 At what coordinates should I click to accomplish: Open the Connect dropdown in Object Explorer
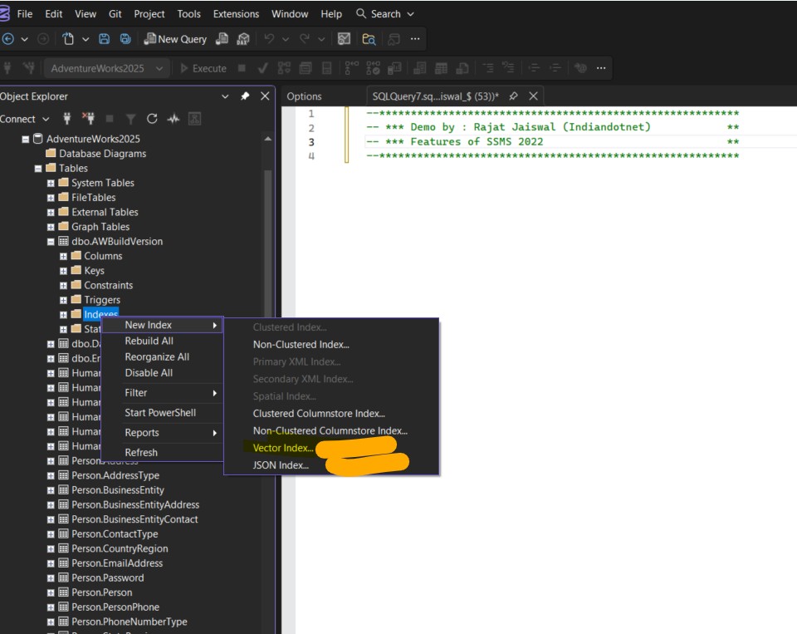pyautogui.click(x=46, y=118)
